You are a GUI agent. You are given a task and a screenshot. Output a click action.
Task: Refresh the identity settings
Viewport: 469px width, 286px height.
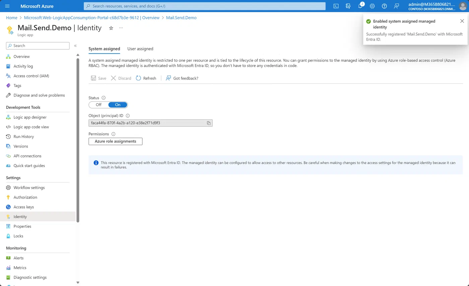146,78
